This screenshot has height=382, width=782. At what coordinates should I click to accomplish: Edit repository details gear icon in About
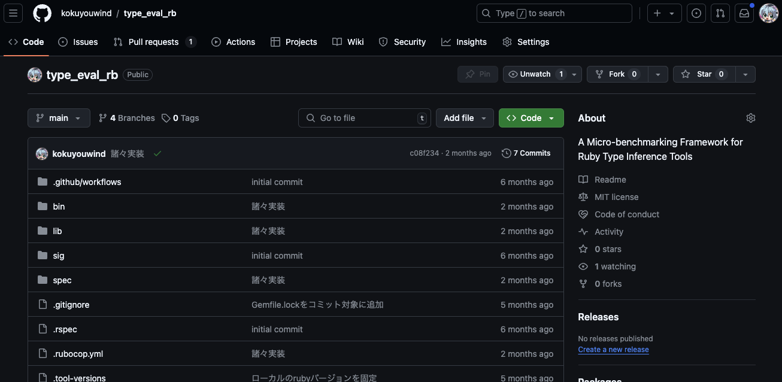[751, 118]
